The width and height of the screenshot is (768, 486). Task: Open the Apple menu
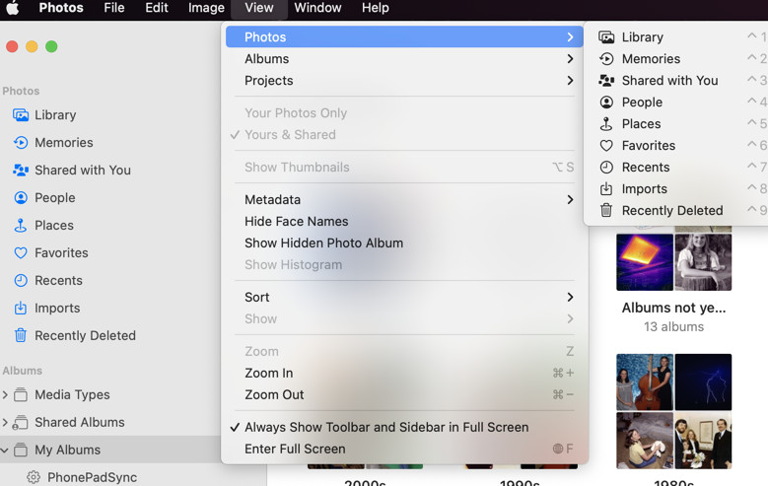click(13, 8)
